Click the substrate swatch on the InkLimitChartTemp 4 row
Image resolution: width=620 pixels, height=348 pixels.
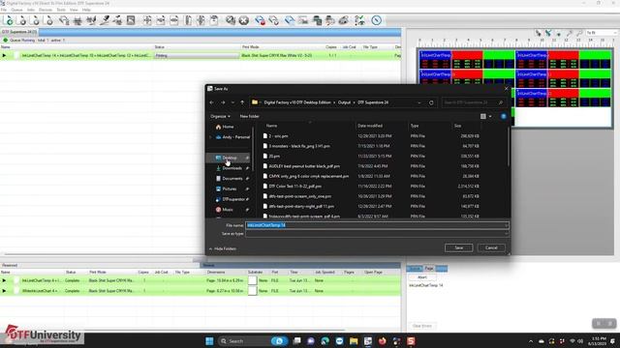(252, 280)
